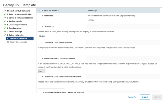Go to step 4 Review details

coord(14,21)
